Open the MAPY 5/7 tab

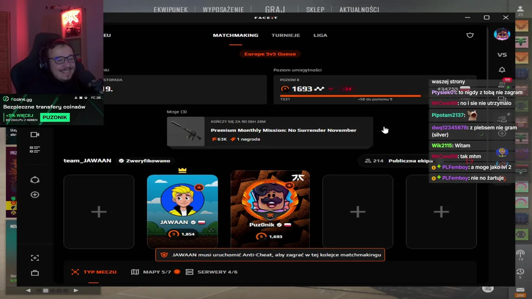pyautogui.click(x=155, y=272)
